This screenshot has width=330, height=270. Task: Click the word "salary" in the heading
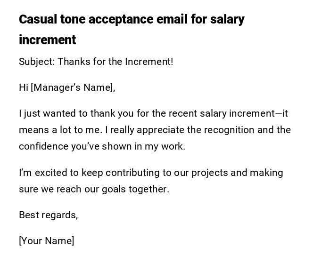(227, 19)
